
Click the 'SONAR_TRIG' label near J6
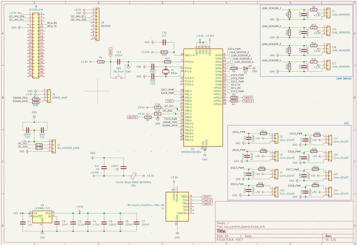point(20,98)
